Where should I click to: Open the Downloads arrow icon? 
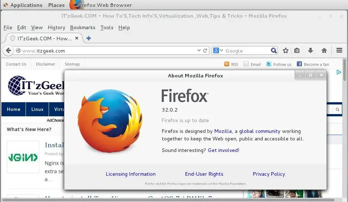click(311, 50)
